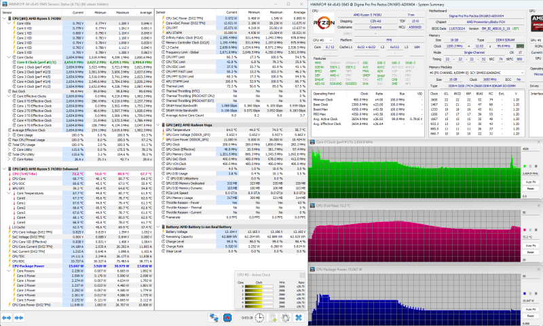Screen dimensions: 543x326
Task: Click Reset in CPU Package Power graph
Action: point(531,316)
